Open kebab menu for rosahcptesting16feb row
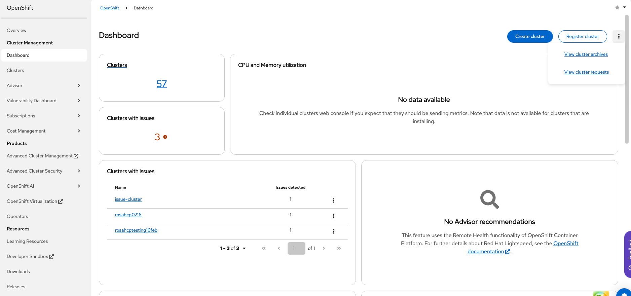The image size is (631, 296). 333,231
